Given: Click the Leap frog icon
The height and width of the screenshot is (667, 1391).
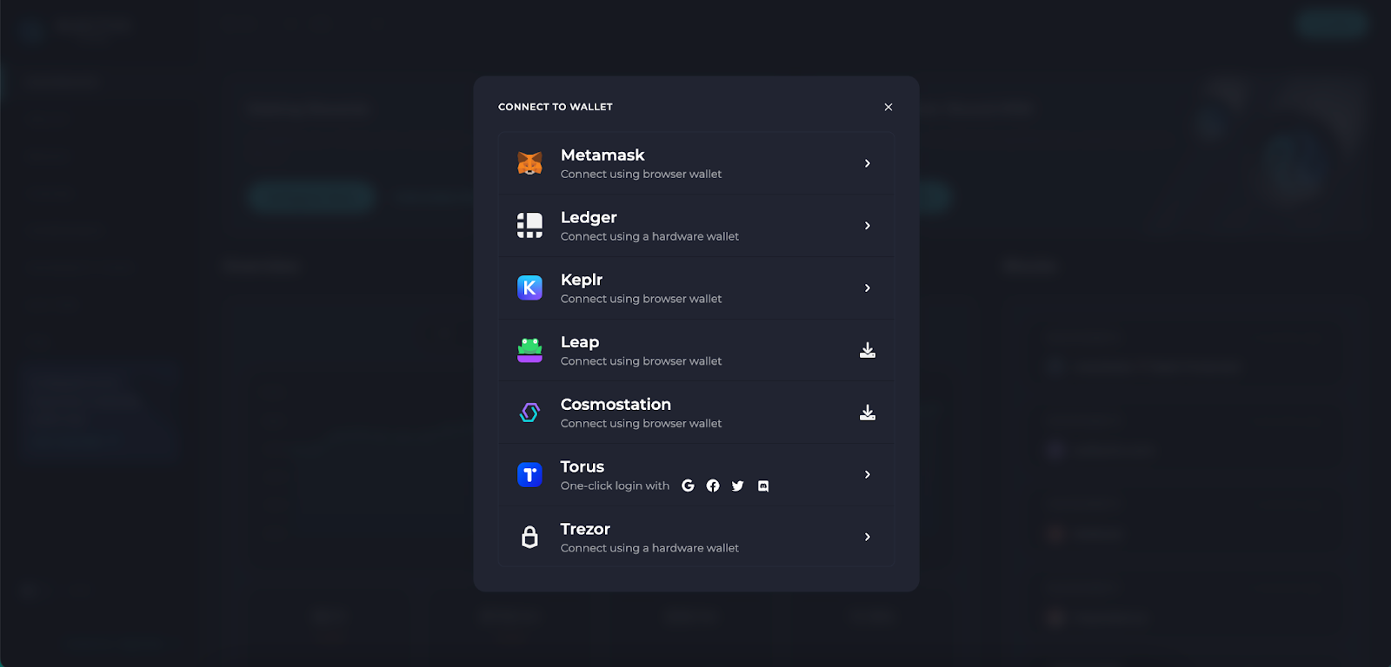Looking at the screenshot, I should (529, 350).
